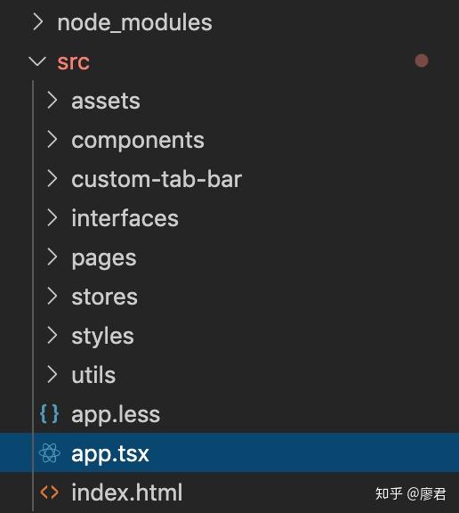Expand the assets folder chevron
The image size is (459, 513).
click(x=52, y=100)
